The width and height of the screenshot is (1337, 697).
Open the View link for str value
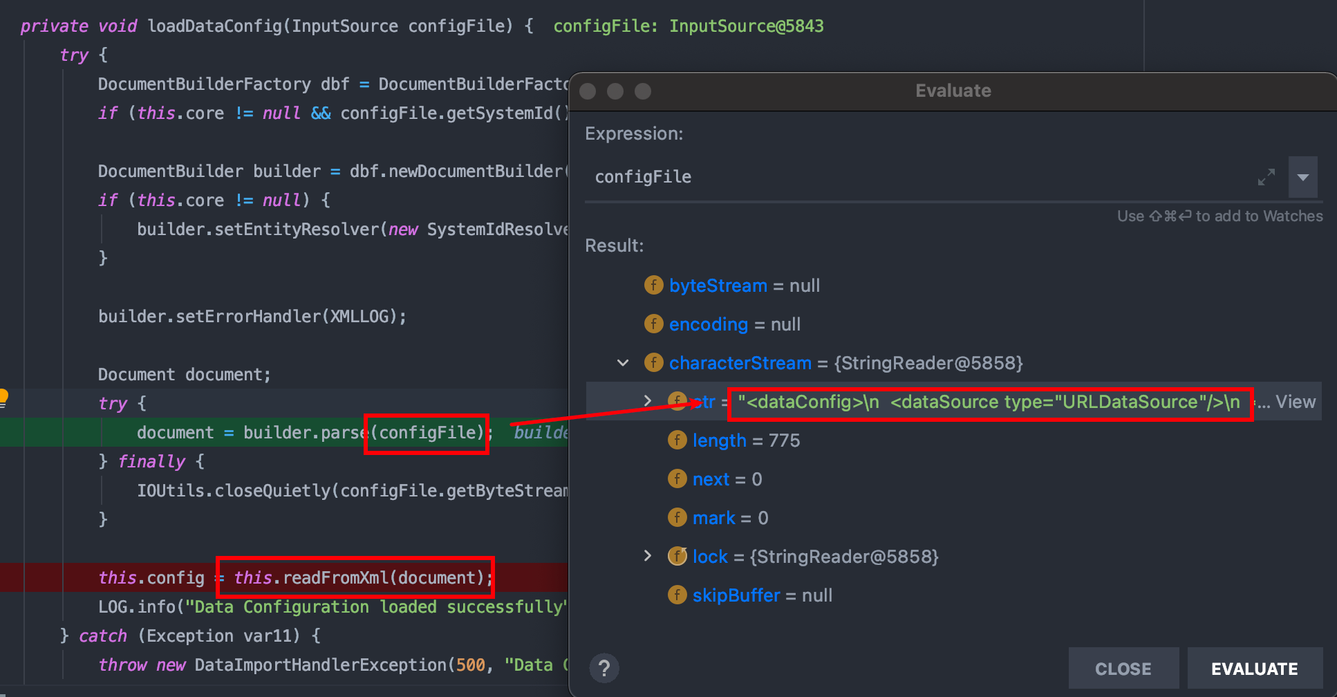point(1295,402)
